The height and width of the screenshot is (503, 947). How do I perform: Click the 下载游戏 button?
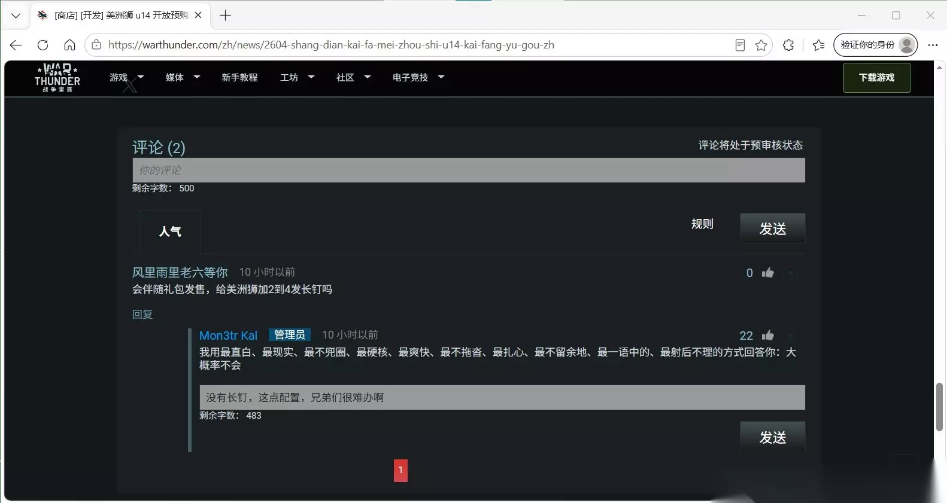(876, 78)
